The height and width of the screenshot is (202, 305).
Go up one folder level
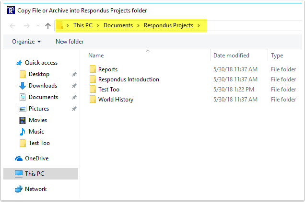[x=48, y=26]
